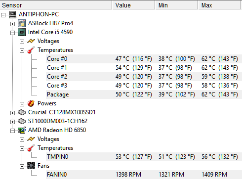This screenshot has width=242, height=186.
Task: Click the Intel Core i5 4590 chip icon
Action: pyautogui.click(x=22, y=32)
